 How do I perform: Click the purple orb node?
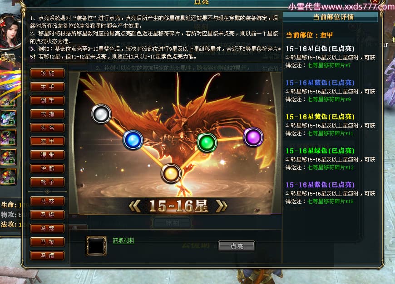pyautogui.click(x=253, y=137)
